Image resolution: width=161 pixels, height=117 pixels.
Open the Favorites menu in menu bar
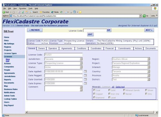coord(23,9)
